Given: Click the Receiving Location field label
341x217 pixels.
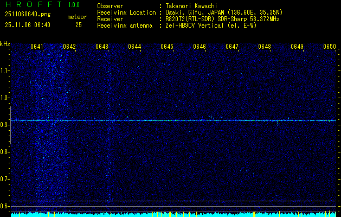Looking at the screenshot, I should [x=126, y=12].
